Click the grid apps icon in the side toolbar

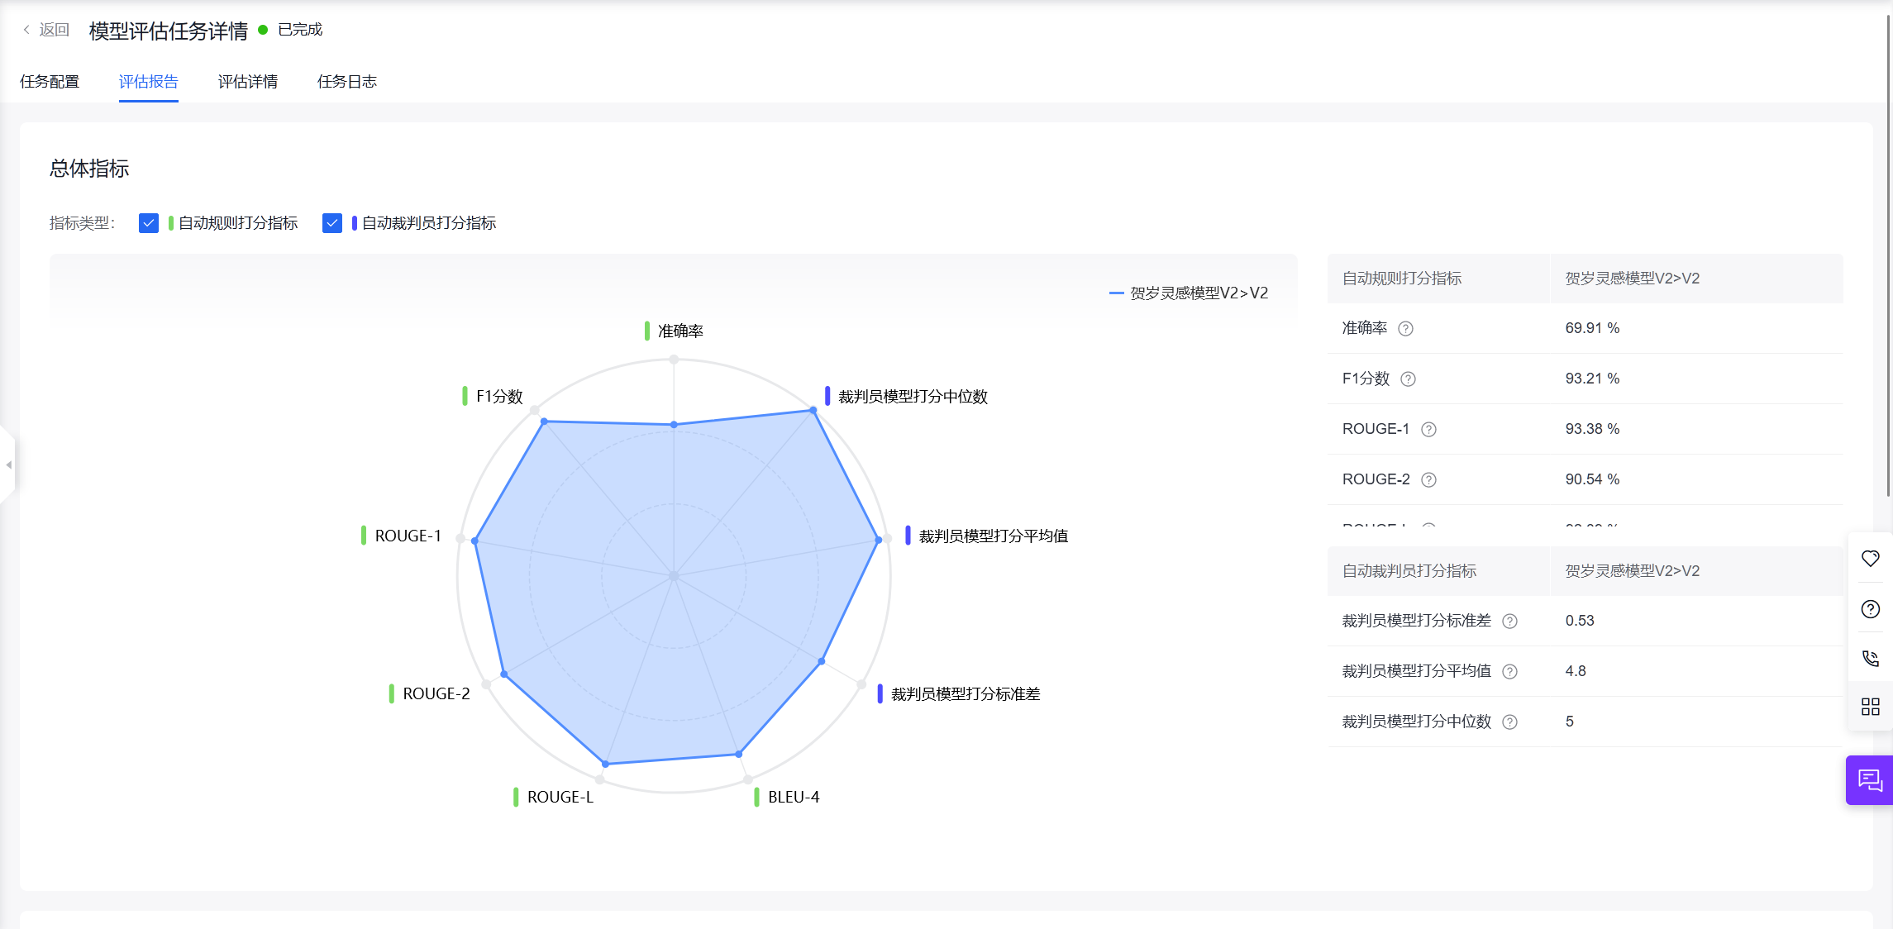(x=1870, y=707)
